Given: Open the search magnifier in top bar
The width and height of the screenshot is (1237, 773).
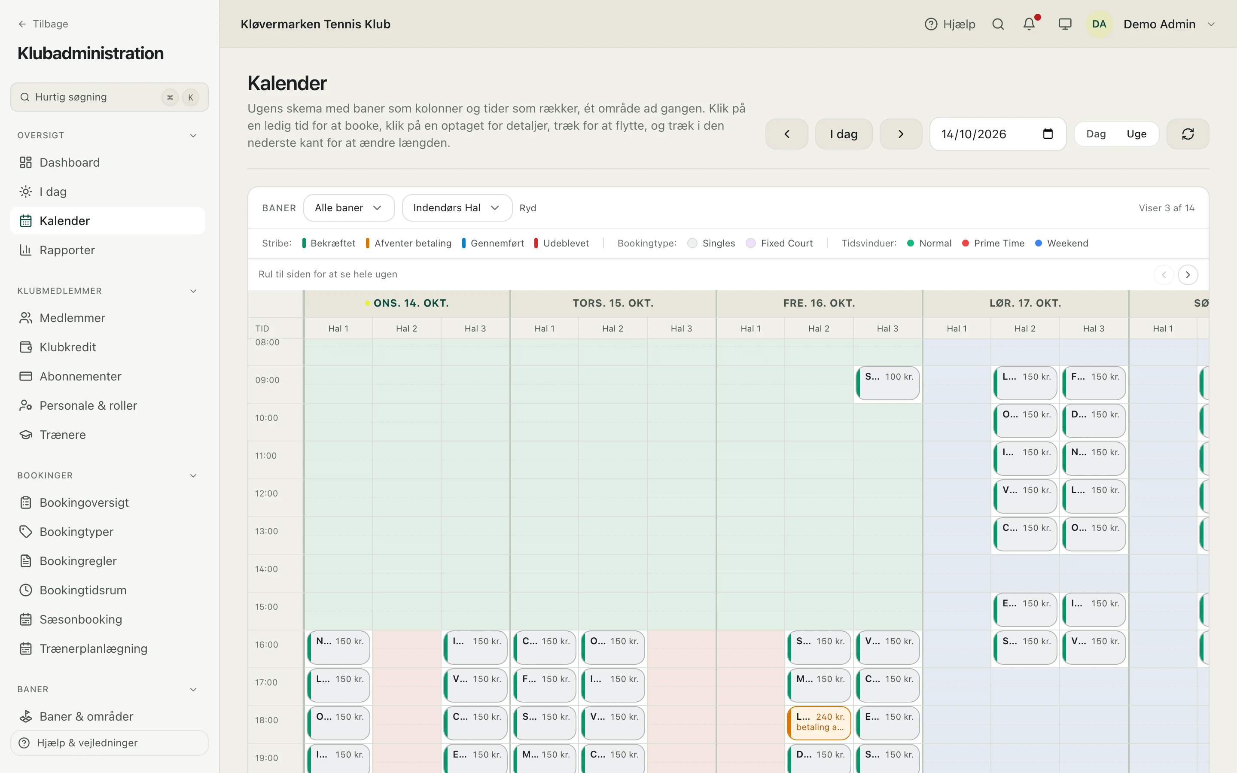Looking at the screenshot, I should tap(998, 24).
